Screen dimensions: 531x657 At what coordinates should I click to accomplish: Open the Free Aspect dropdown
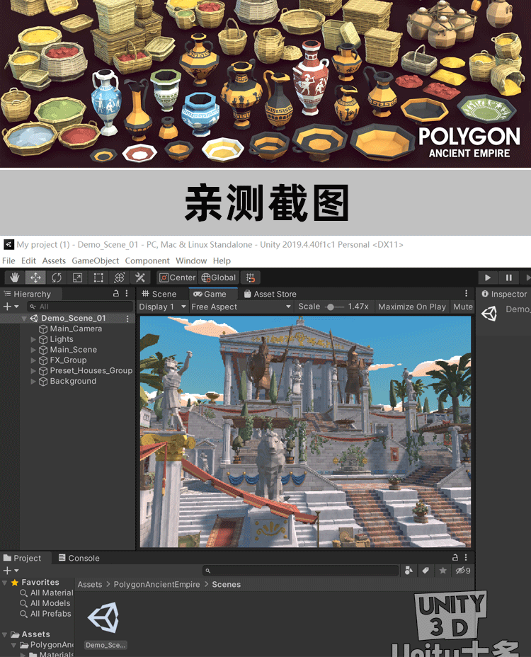(241, 307)
